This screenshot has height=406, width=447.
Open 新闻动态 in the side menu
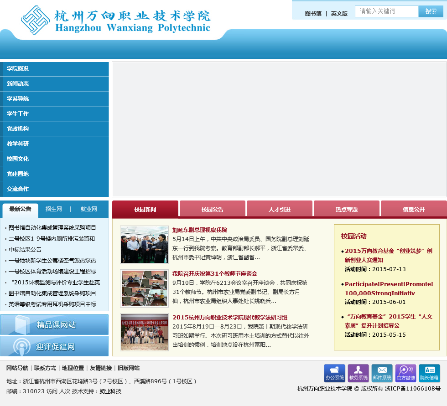(x=54, y=84)
